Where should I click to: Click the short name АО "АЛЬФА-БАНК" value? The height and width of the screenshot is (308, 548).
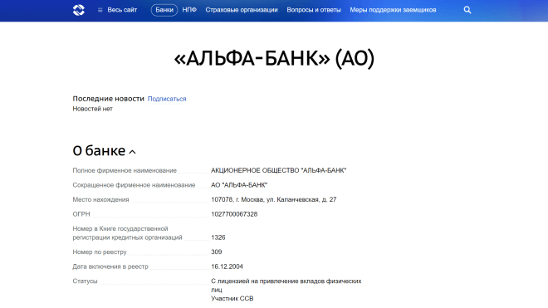[x=239, y=185]
